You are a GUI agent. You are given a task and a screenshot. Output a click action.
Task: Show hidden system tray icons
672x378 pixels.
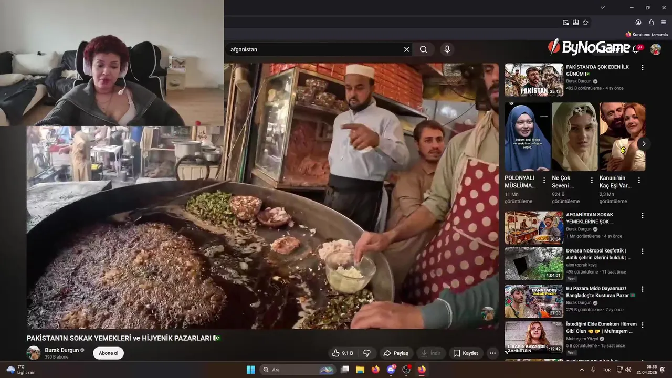click(582, 370)
